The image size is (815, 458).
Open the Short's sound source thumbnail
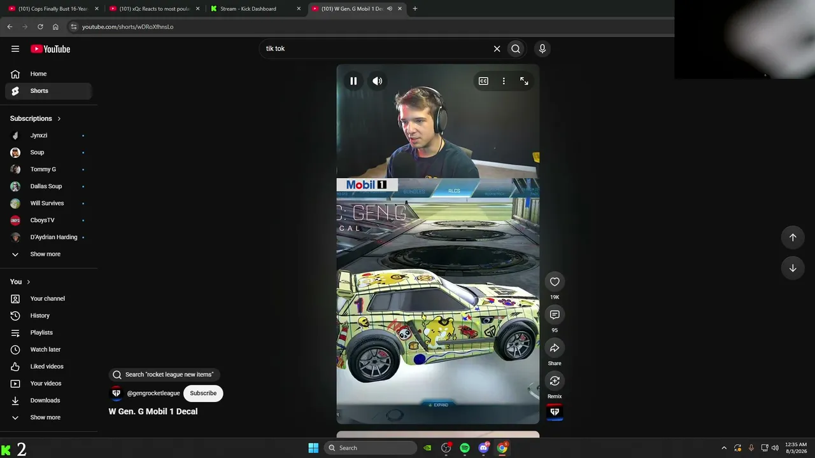555,412
